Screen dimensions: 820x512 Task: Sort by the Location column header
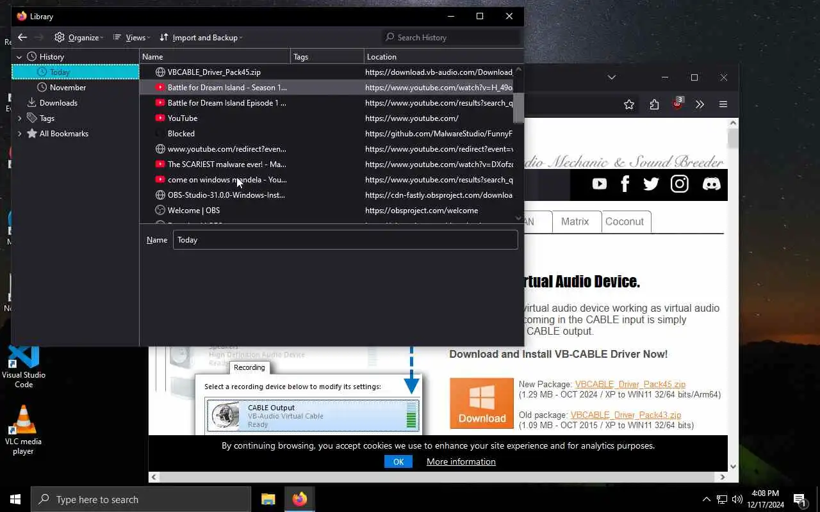tap(443, 56)
